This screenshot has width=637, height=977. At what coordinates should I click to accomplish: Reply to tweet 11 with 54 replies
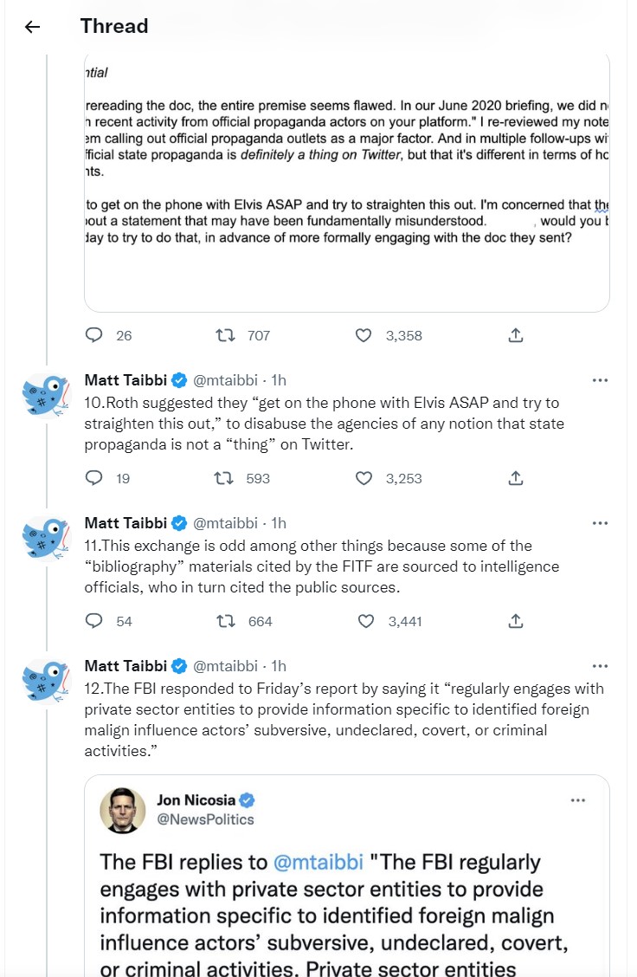tap(94, 621)
